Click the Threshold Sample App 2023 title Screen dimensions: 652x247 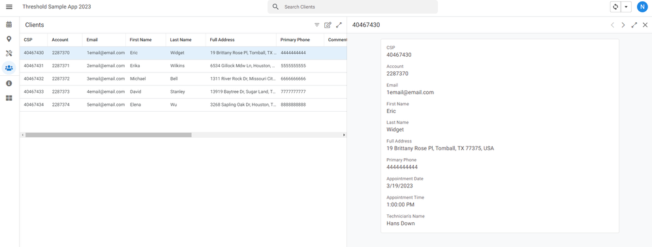[x=57, y=7]
